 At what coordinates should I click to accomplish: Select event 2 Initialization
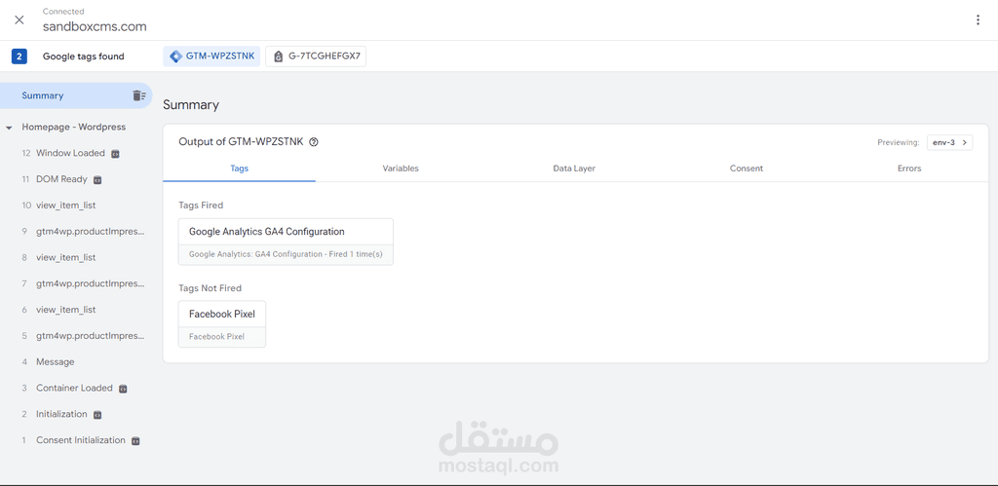(x=61, y=414)
